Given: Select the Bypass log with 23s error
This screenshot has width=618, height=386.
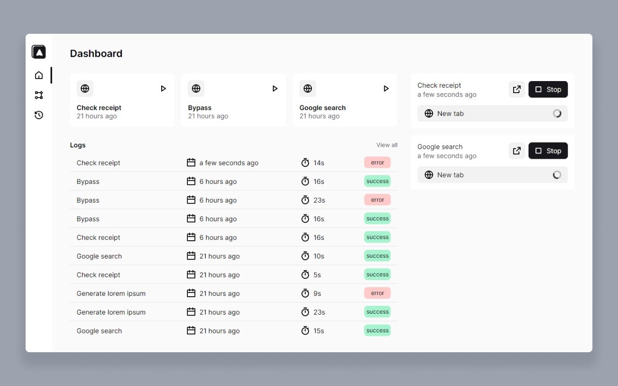Looking at the screenshot, I should click(234, 200).
